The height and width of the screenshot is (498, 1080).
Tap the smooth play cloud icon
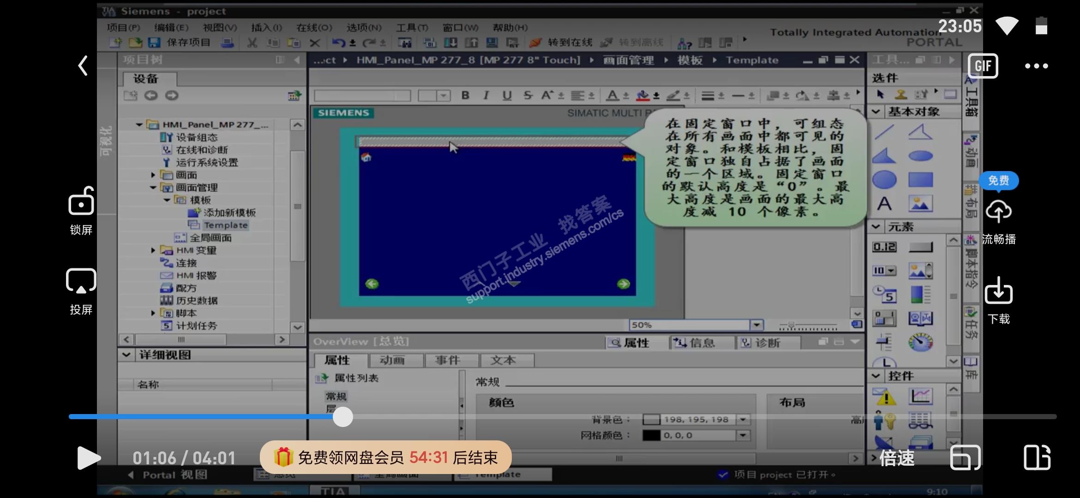coord(998,212)
